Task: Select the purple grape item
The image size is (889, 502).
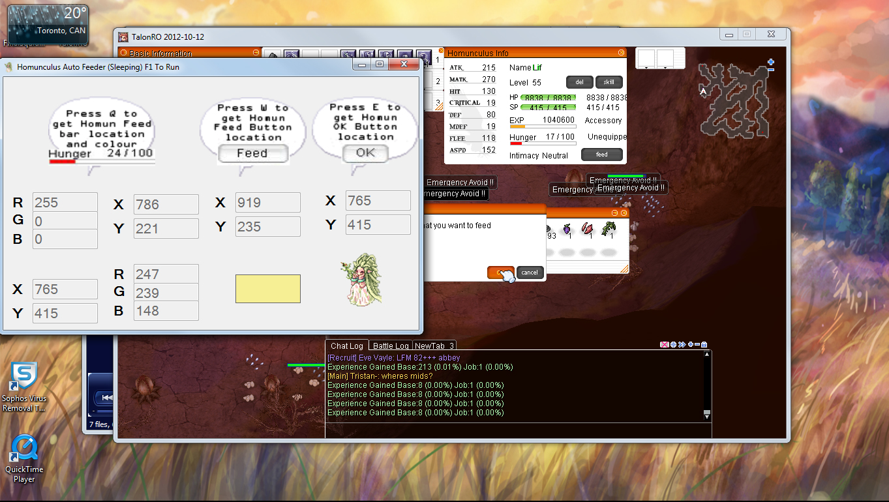Action: pyautogui.click(x=567, y=229)
